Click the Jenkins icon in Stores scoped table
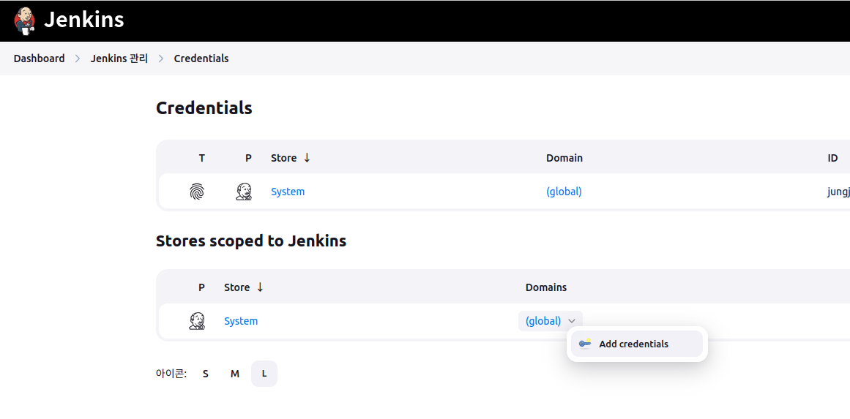The height and width of the screenshot is (419, 850). point(197,321)
